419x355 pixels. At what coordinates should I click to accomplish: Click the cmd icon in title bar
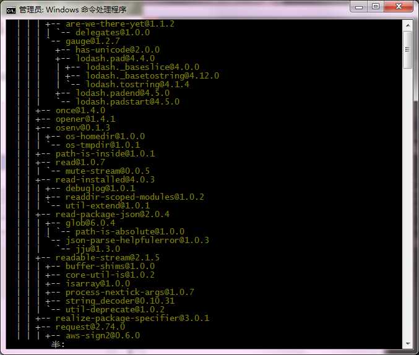pyautogui.click(x=11, y=11)
